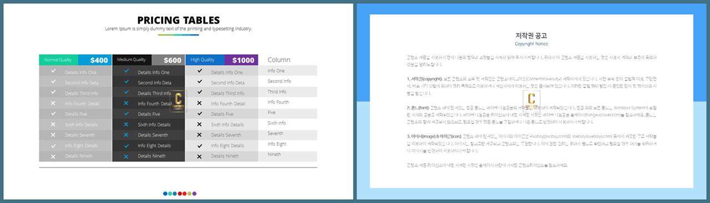The width and height of the screenshot is (710, 203).
Task: Click the blue checkmark beside Medium Quality Details Info One
Action: pos(126,71)
